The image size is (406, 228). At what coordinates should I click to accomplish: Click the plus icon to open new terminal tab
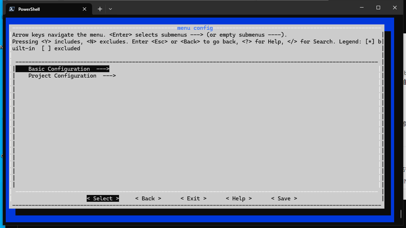point(100,9)
